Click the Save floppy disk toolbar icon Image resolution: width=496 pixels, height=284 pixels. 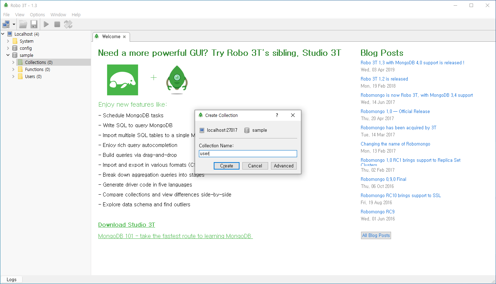[34, 24]
